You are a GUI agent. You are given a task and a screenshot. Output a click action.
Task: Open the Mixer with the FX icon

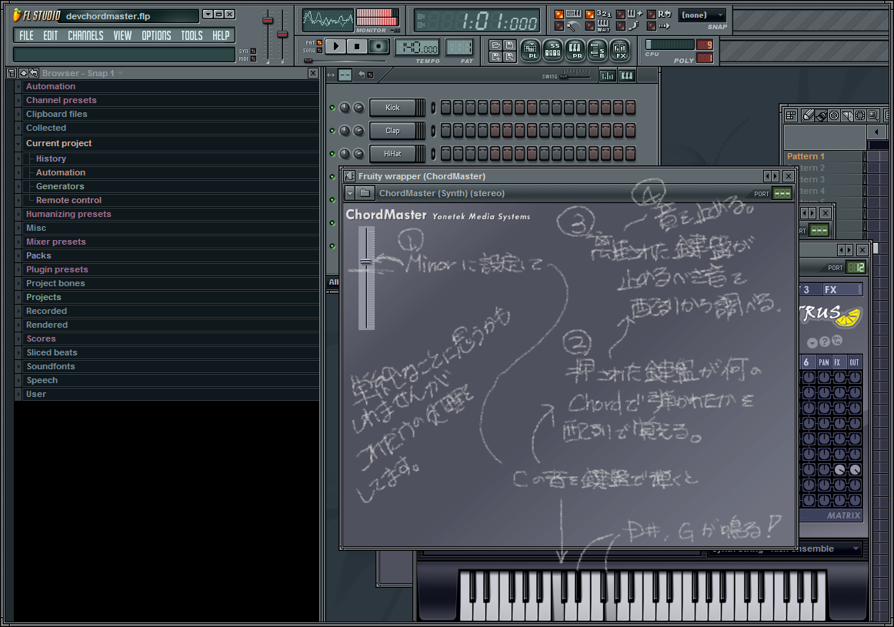click(x=619, y=50)
